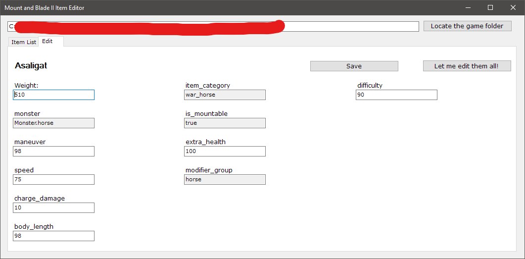Click the maneuver value field
The image size is (525, 259).
pyautogui.click(x=54, y=151)
